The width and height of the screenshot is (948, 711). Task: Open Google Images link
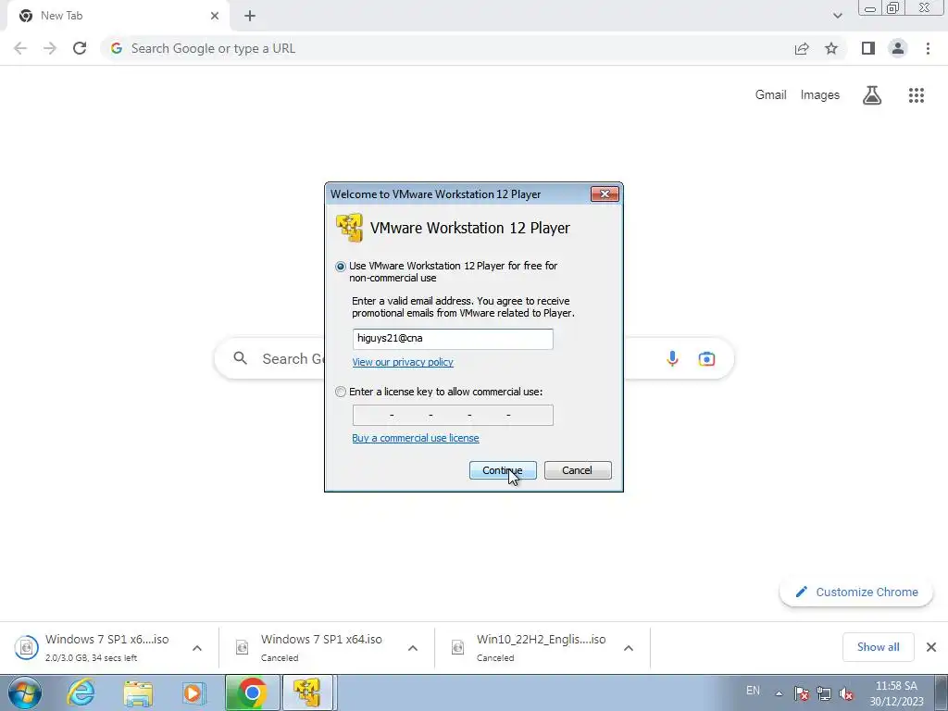tap(820, 95)
